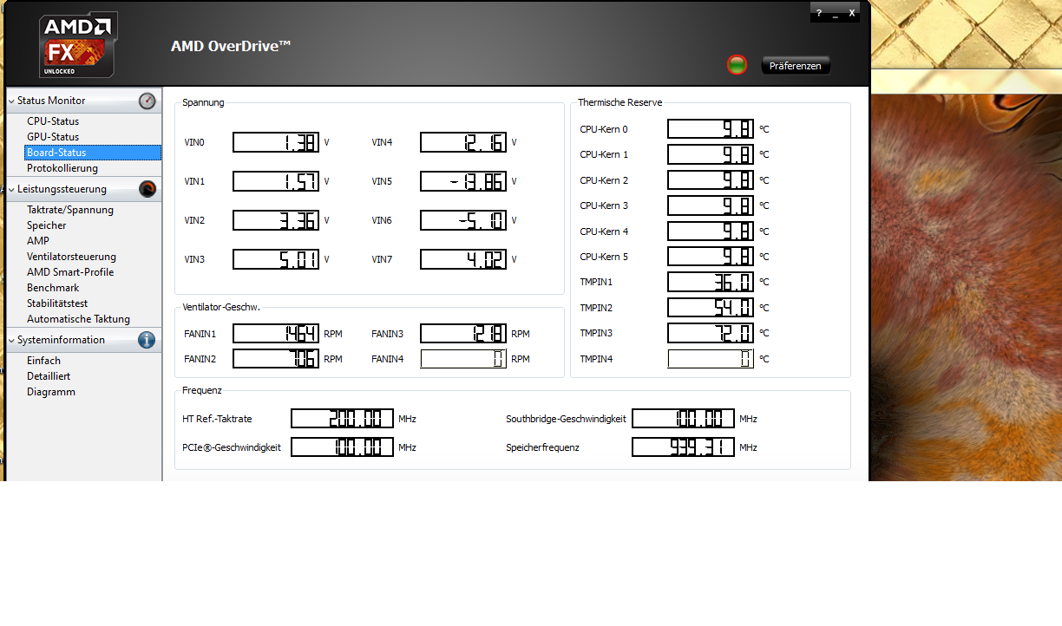Open Ventilatorsteuerung page

point(71,257)
